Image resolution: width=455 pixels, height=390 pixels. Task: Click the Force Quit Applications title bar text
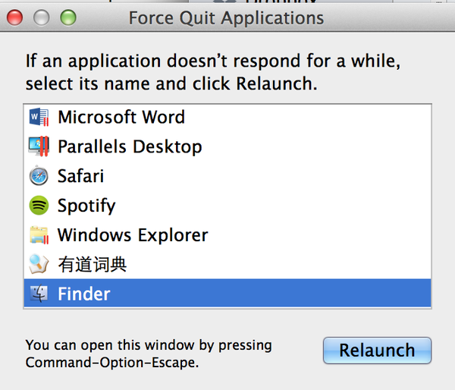point(226,18)
